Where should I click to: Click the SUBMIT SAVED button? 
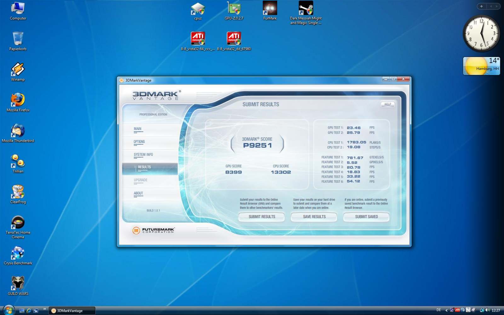coord(366,217)
